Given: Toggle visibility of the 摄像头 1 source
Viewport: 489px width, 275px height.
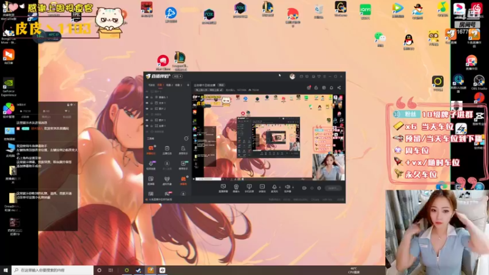Looking at the screenshot, I should click(x=147, y=97).
